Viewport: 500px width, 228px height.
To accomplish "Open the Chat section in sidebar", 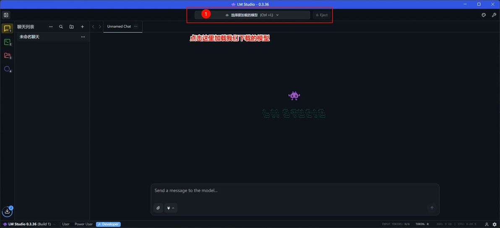I will (x=7, y=28).
